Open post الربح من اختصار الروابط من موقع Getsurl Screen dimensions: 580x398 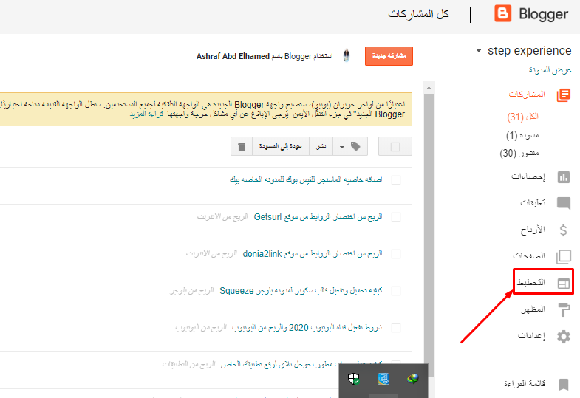click(318, 217)
